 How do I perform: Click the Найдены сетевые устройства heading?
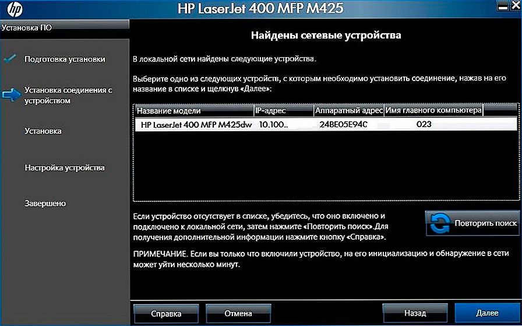326,36
